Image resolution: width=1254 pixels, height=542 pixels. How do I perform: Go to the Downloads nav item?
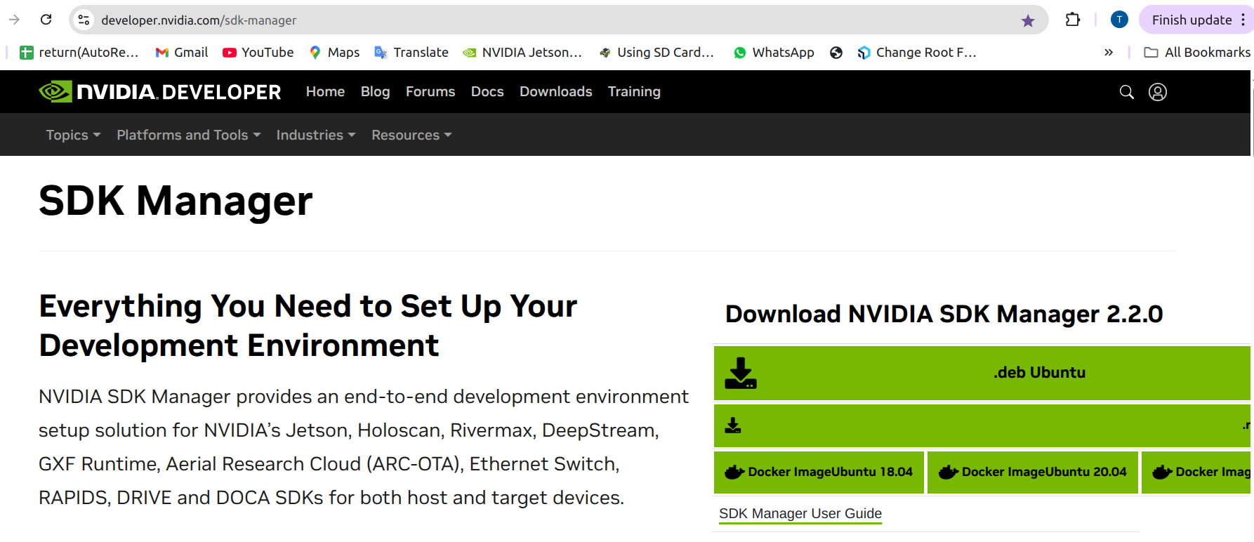click(555, 92)
